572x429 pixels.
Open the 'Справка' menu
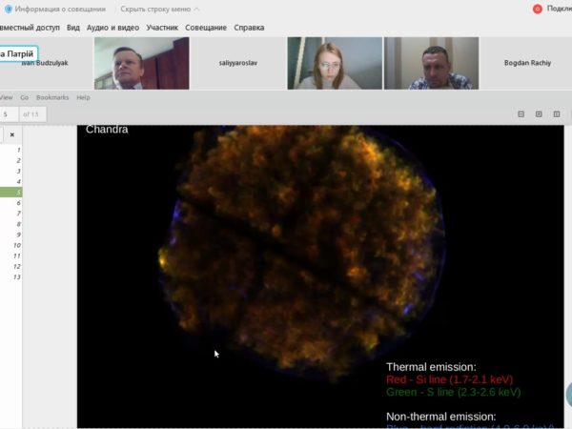point(250,28)
